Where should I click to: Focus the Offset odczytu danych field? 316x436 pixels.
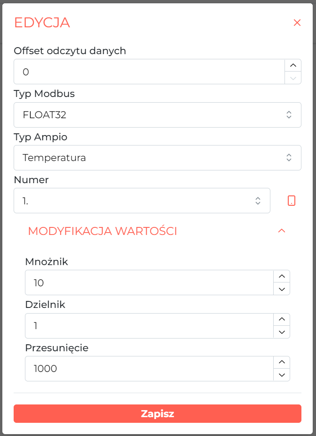150,72
